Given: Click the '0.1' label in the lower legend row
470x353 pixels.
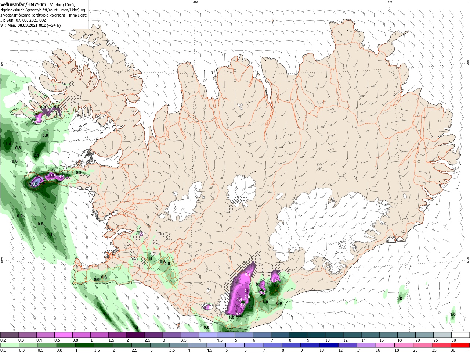Looking at the screenshot, I should 3,350.
